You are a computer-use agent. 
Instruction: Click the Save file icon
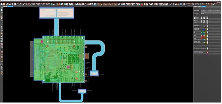coord(7,4)
